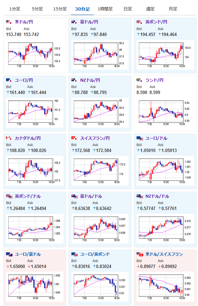Click the flag icon beside 米ドル/スイスフラン
Screen dimensions: 198x306
coord(140,254)
